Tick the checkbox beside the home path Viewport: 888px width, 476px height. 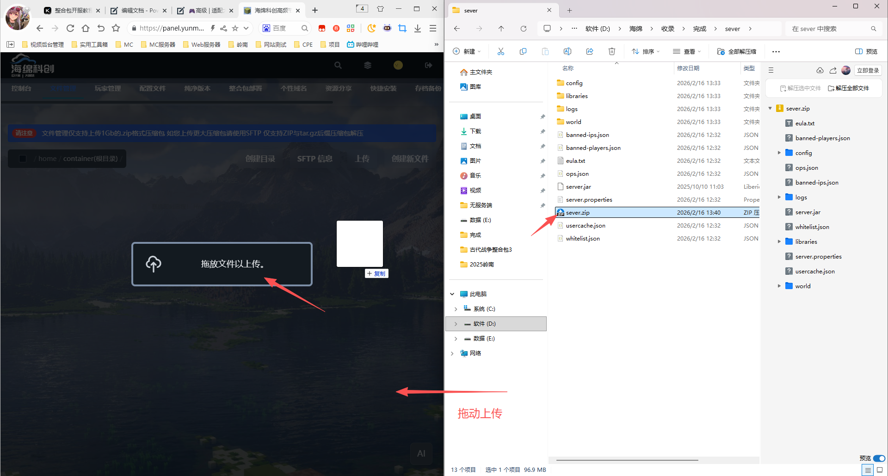click(22, 159)
